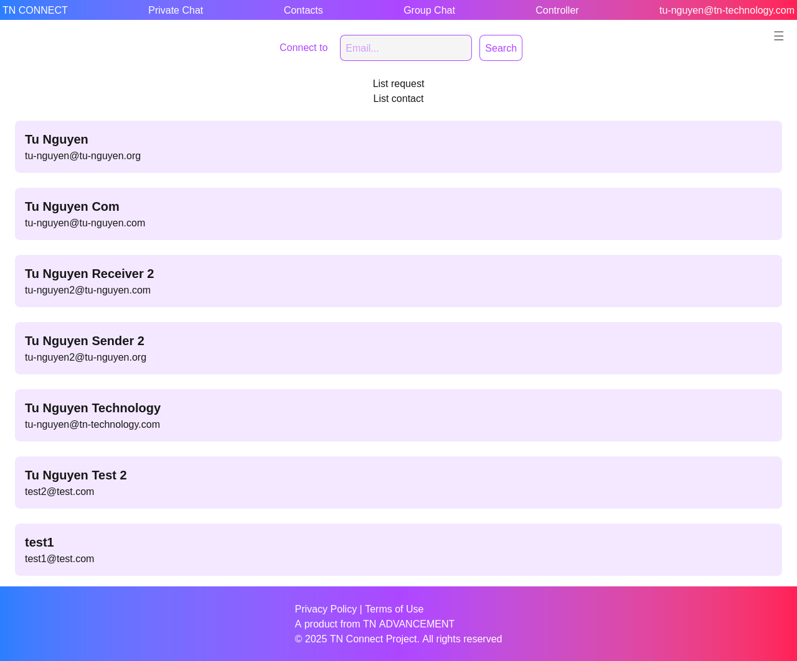Open the Private Chat tab

[176, 10]
